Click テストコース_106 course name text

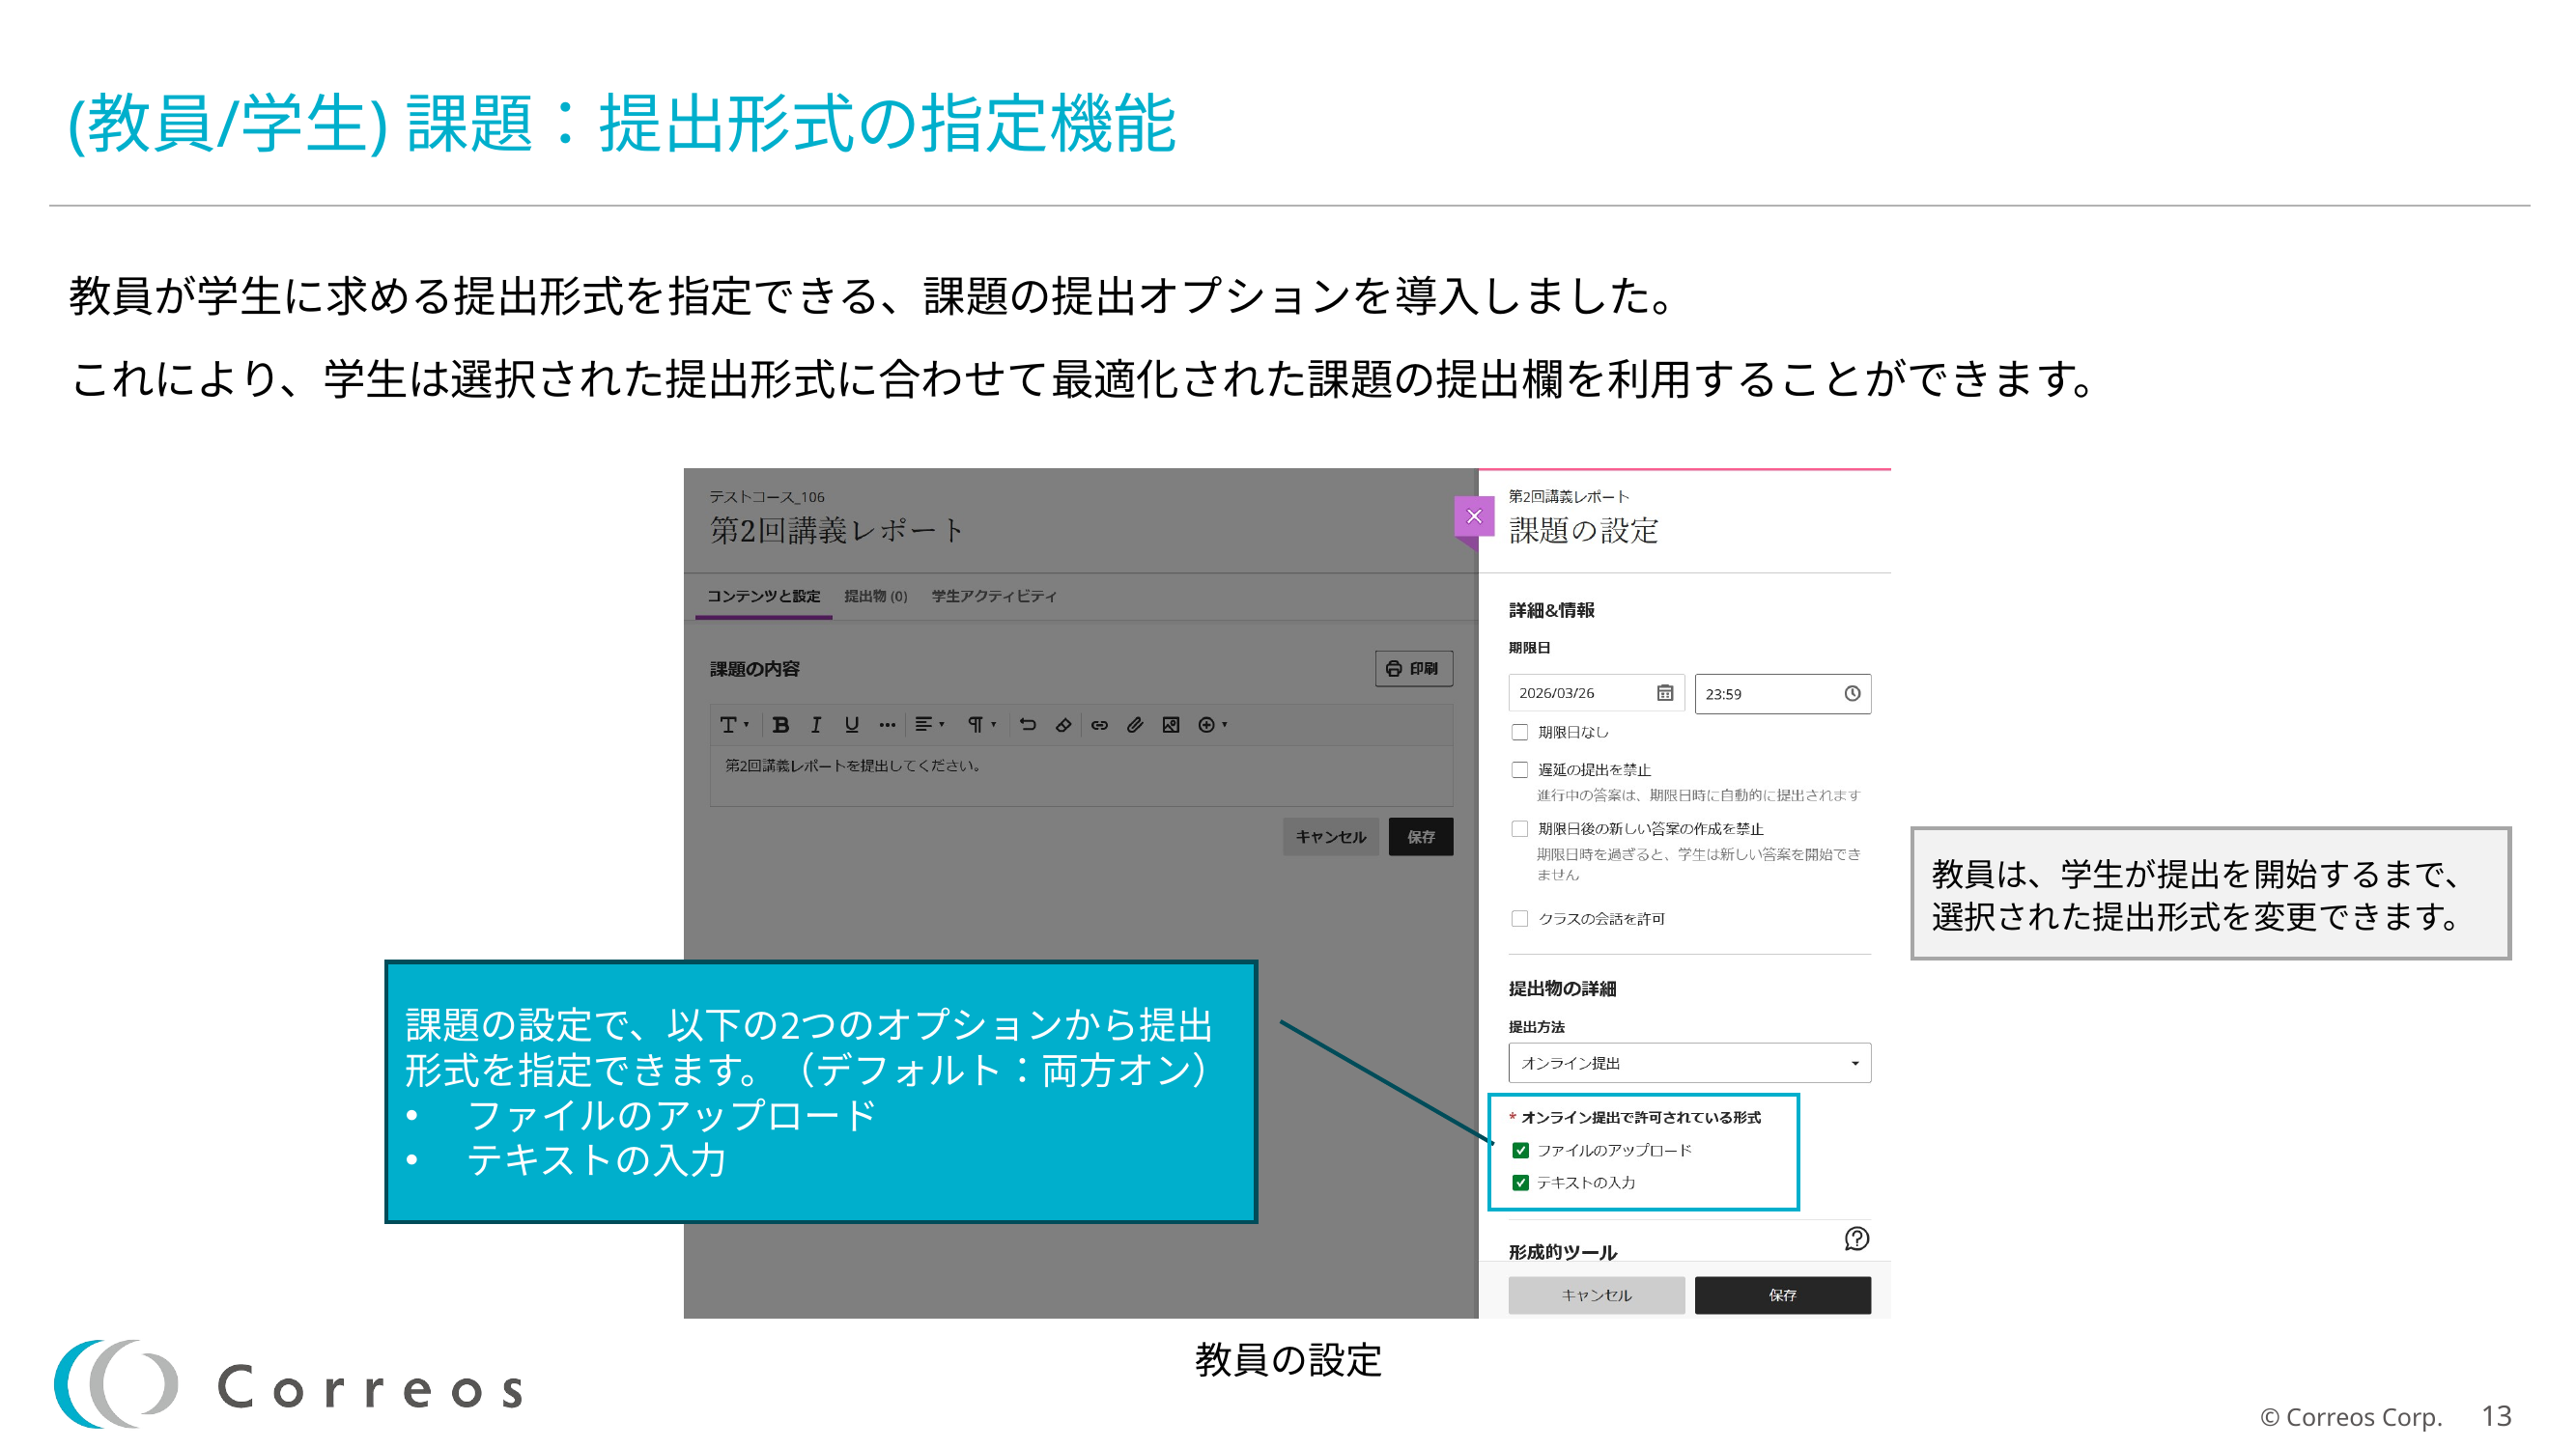767,496
